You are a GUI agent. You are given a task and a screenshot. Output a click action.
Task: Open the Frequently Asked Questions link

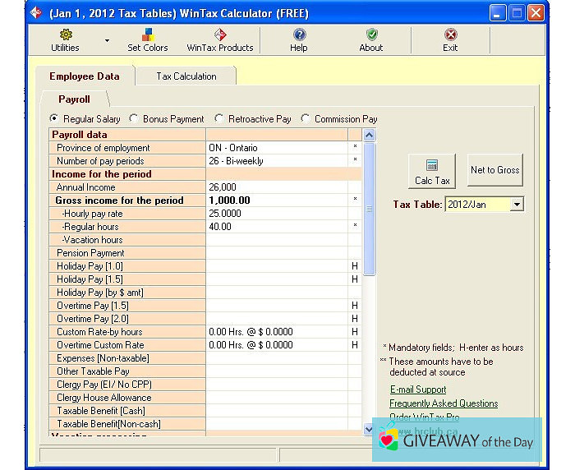coord(444,403)
